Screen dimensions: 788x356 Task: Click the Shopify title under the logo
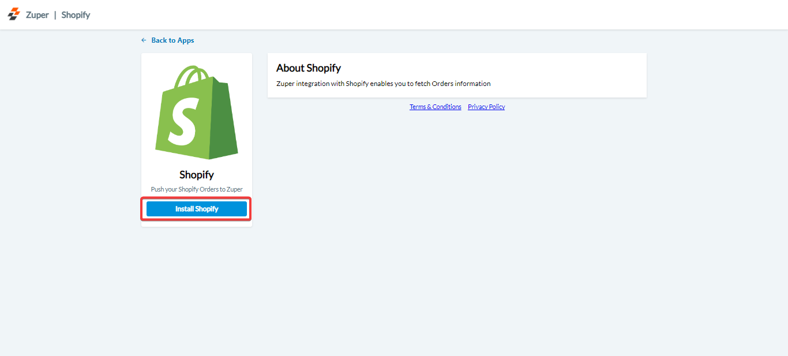click(x=197, y=175)
